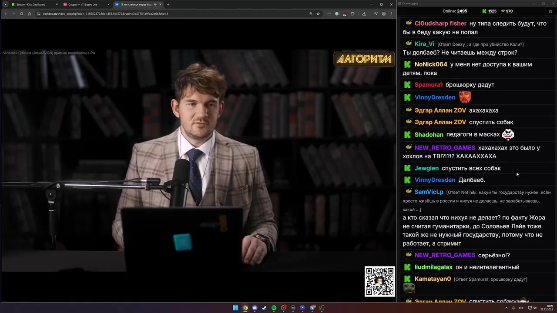Close the Stream – Kick Dashboard tab
This screenshot has width=557, height=313.
pos(57,4)
